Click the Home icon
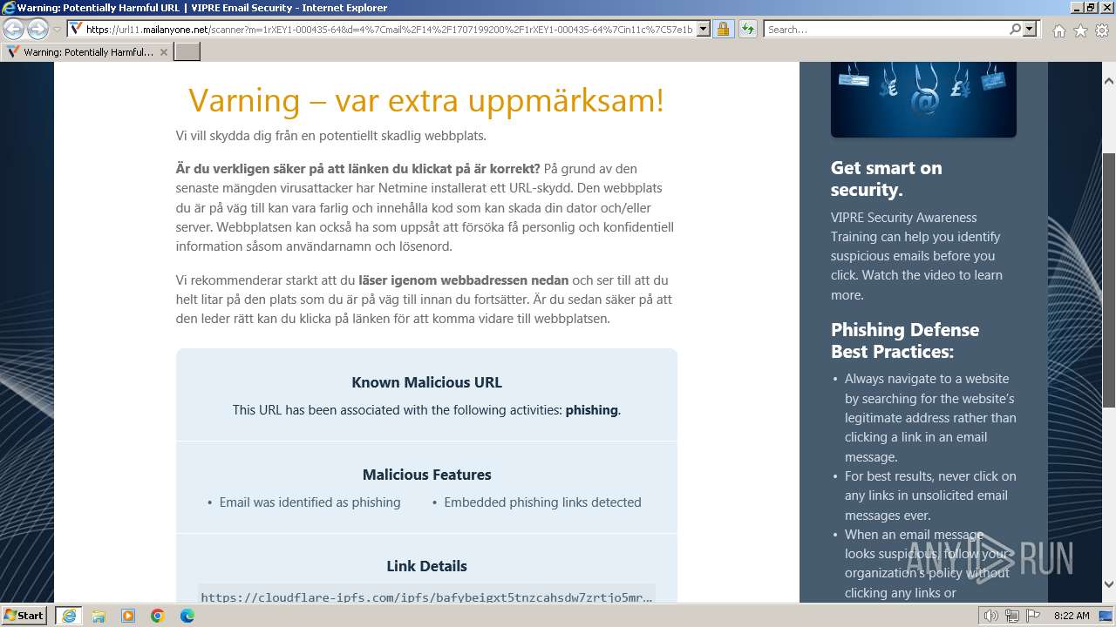This screenshot has height=627, width=1116. 1058,30
